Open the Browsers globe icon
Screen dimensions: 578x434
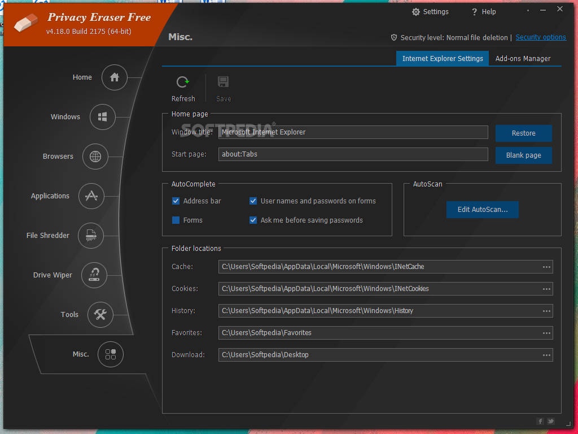point(95,157)
